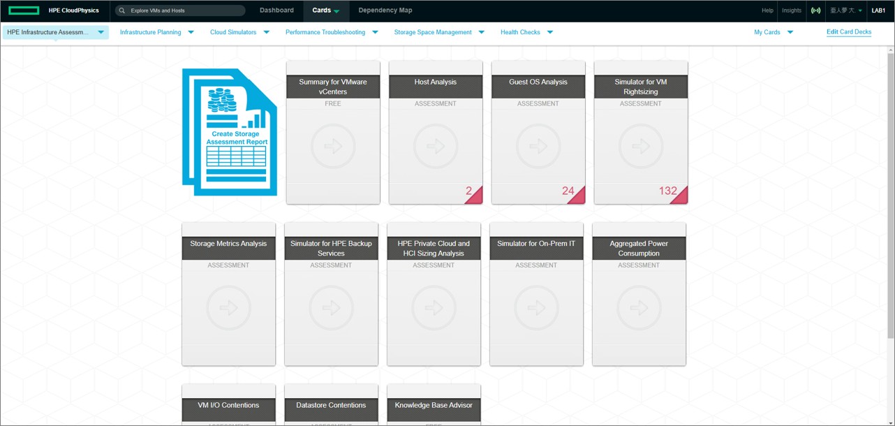Expand the HPE Infrastructure Assessment deck dropdown
Screen dimensions: 895x426
pos(101,32)
